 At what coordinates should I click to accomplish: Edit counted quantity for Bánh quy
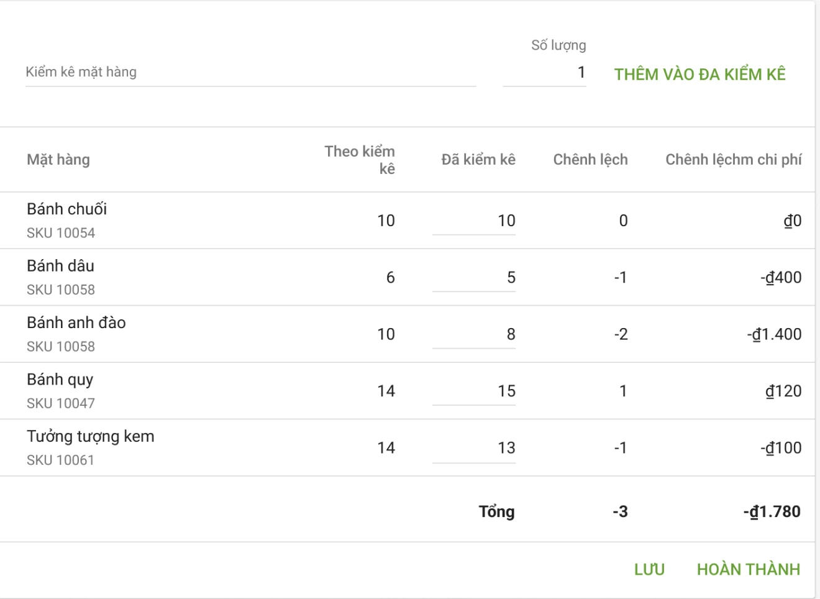[x=475, y=391]
